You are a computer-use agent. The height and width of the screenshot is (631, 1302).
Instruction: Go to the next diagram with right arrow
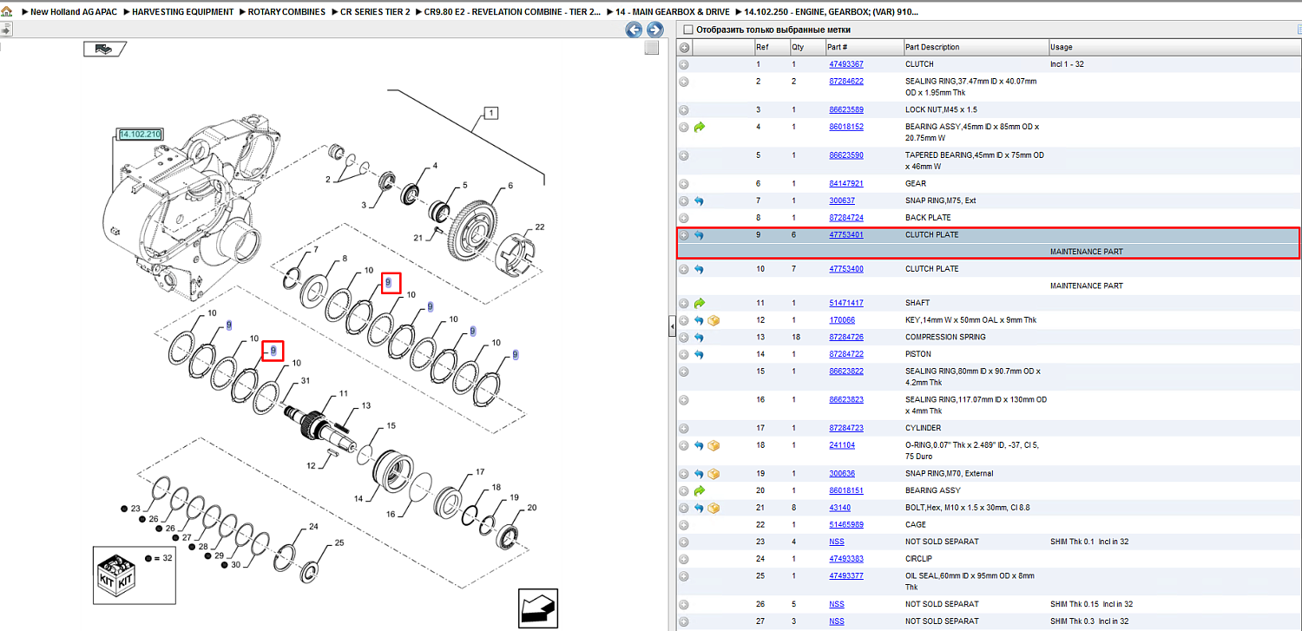(x=655, y=30)
